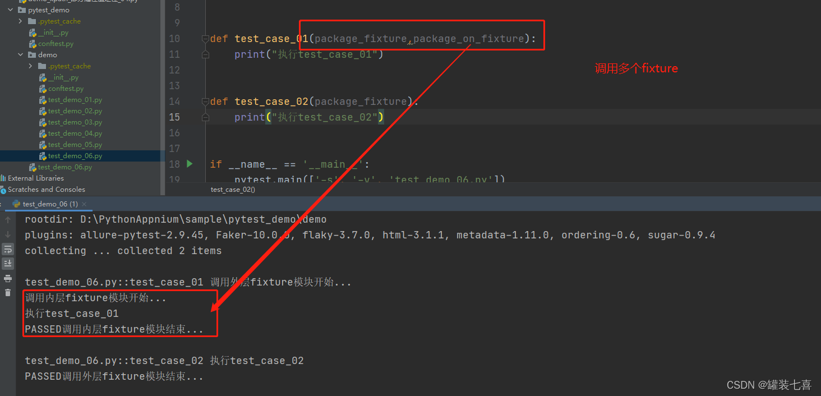Fold the test_case_02 function at line 14
This screenshot has width=821, height=396.
(205, 102)
